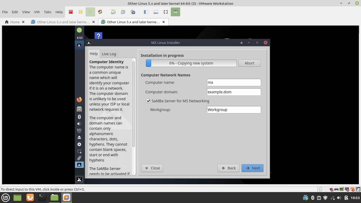This screenshot has height=203, width=361.
Task: Click the help panel vertical scrollbar
Action: pos(133,104)
